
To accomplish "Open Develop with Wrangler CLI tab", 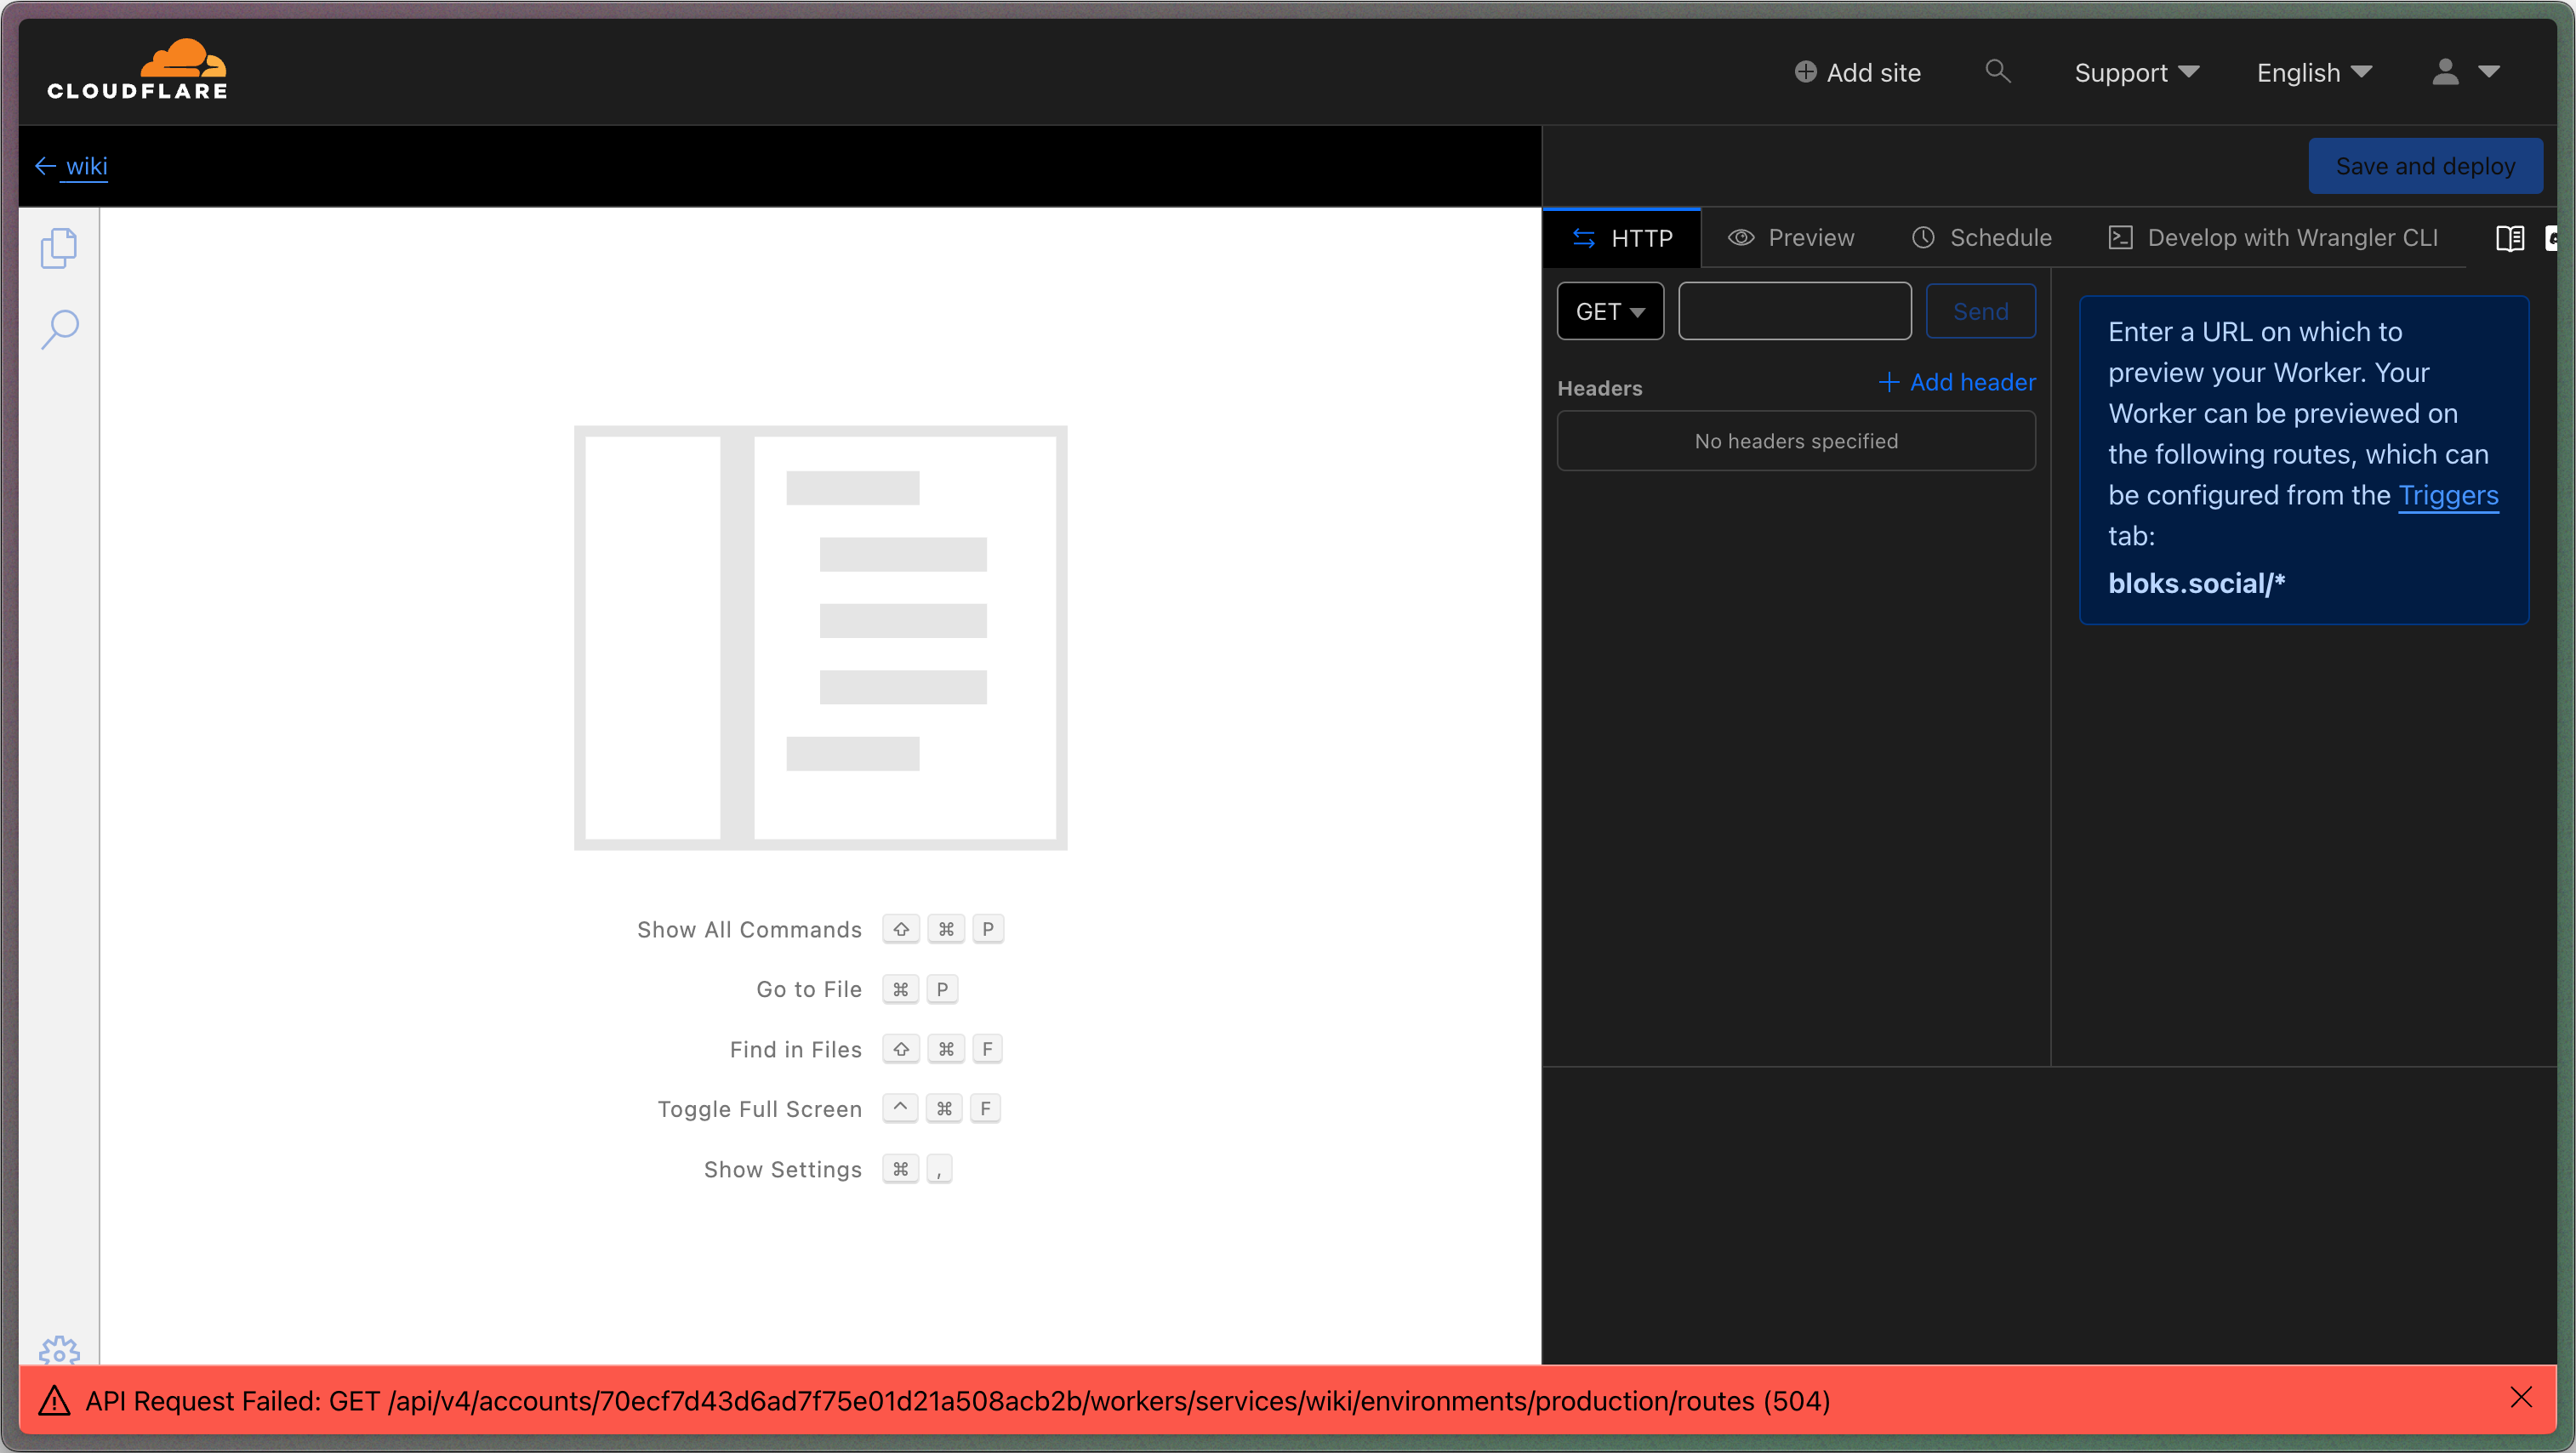I will pyautogui.click(x=2274, y=238).
